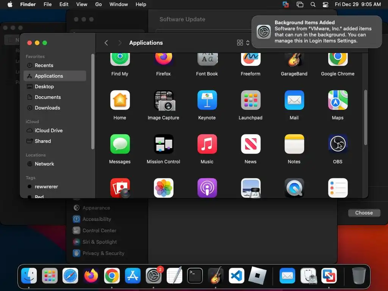Open the View menu

[82, 5]
